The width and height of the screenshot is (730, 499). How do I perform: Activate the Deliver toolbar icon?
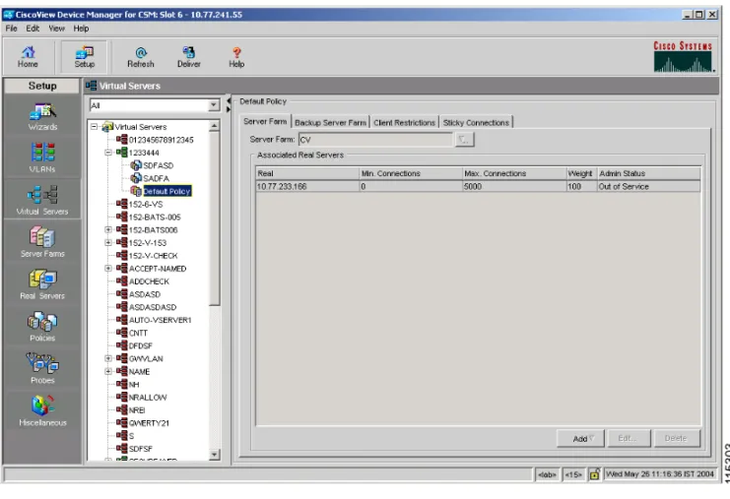click(x=188, y=57)
